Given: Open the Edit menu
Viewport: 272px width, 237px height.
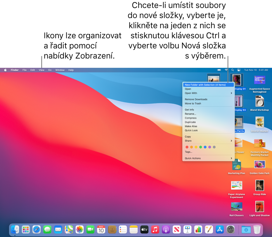Looking at the screenshot, I should tap(33, 70).
